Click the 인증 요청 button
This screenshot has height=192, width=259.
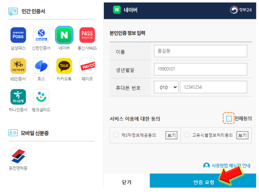203,181
